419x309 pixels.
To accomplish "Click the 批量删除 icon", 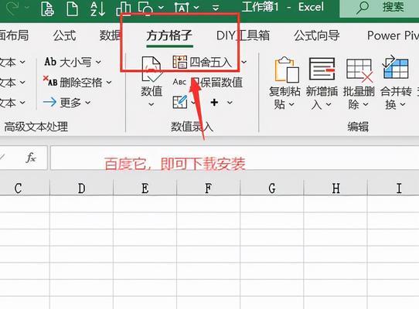I will coord(359,70).
